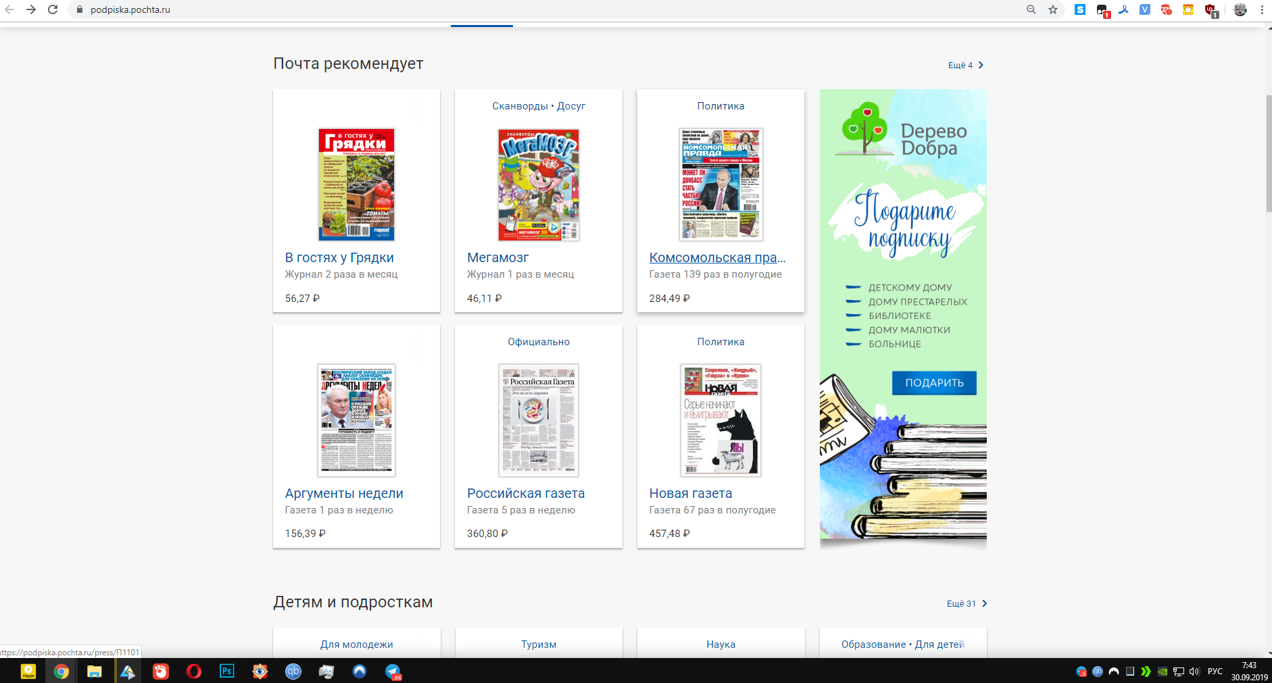1272x683 pixels.
Task: Open the black extension with badge 1
Action: [x=1102, y=10]
